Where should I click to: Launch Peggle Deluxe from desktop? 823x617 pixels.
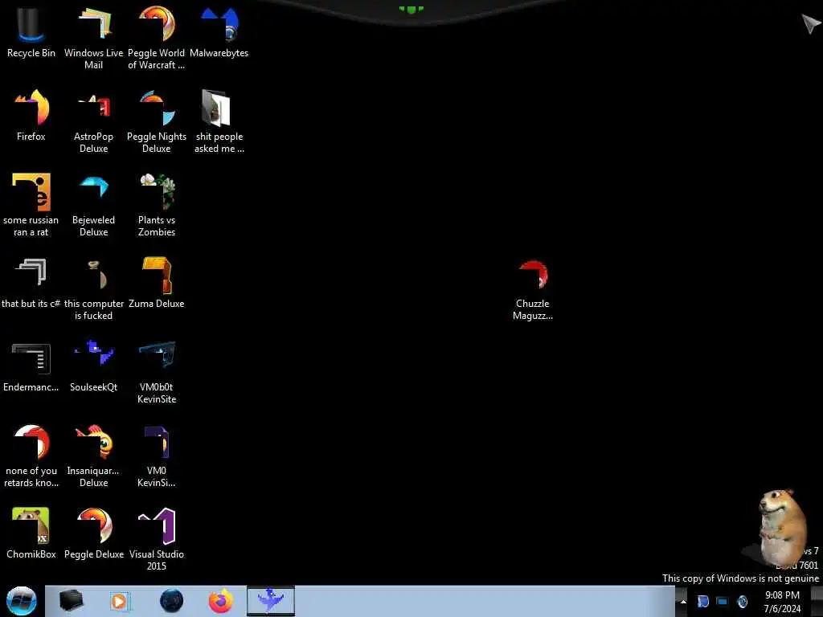coord(94,533)
